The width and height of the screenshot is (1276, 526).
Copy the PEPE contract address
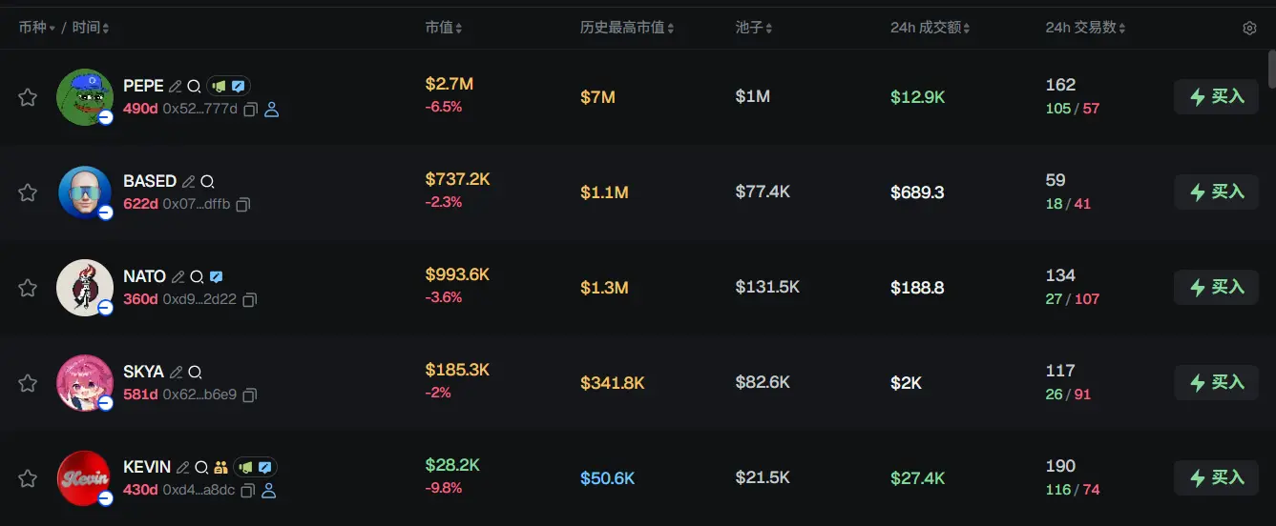pos(250,110)
